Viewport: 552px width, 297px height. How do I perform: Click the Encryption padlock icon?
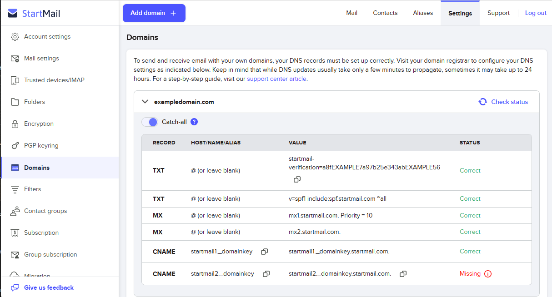pyautogui.click(x=15, y=124)
